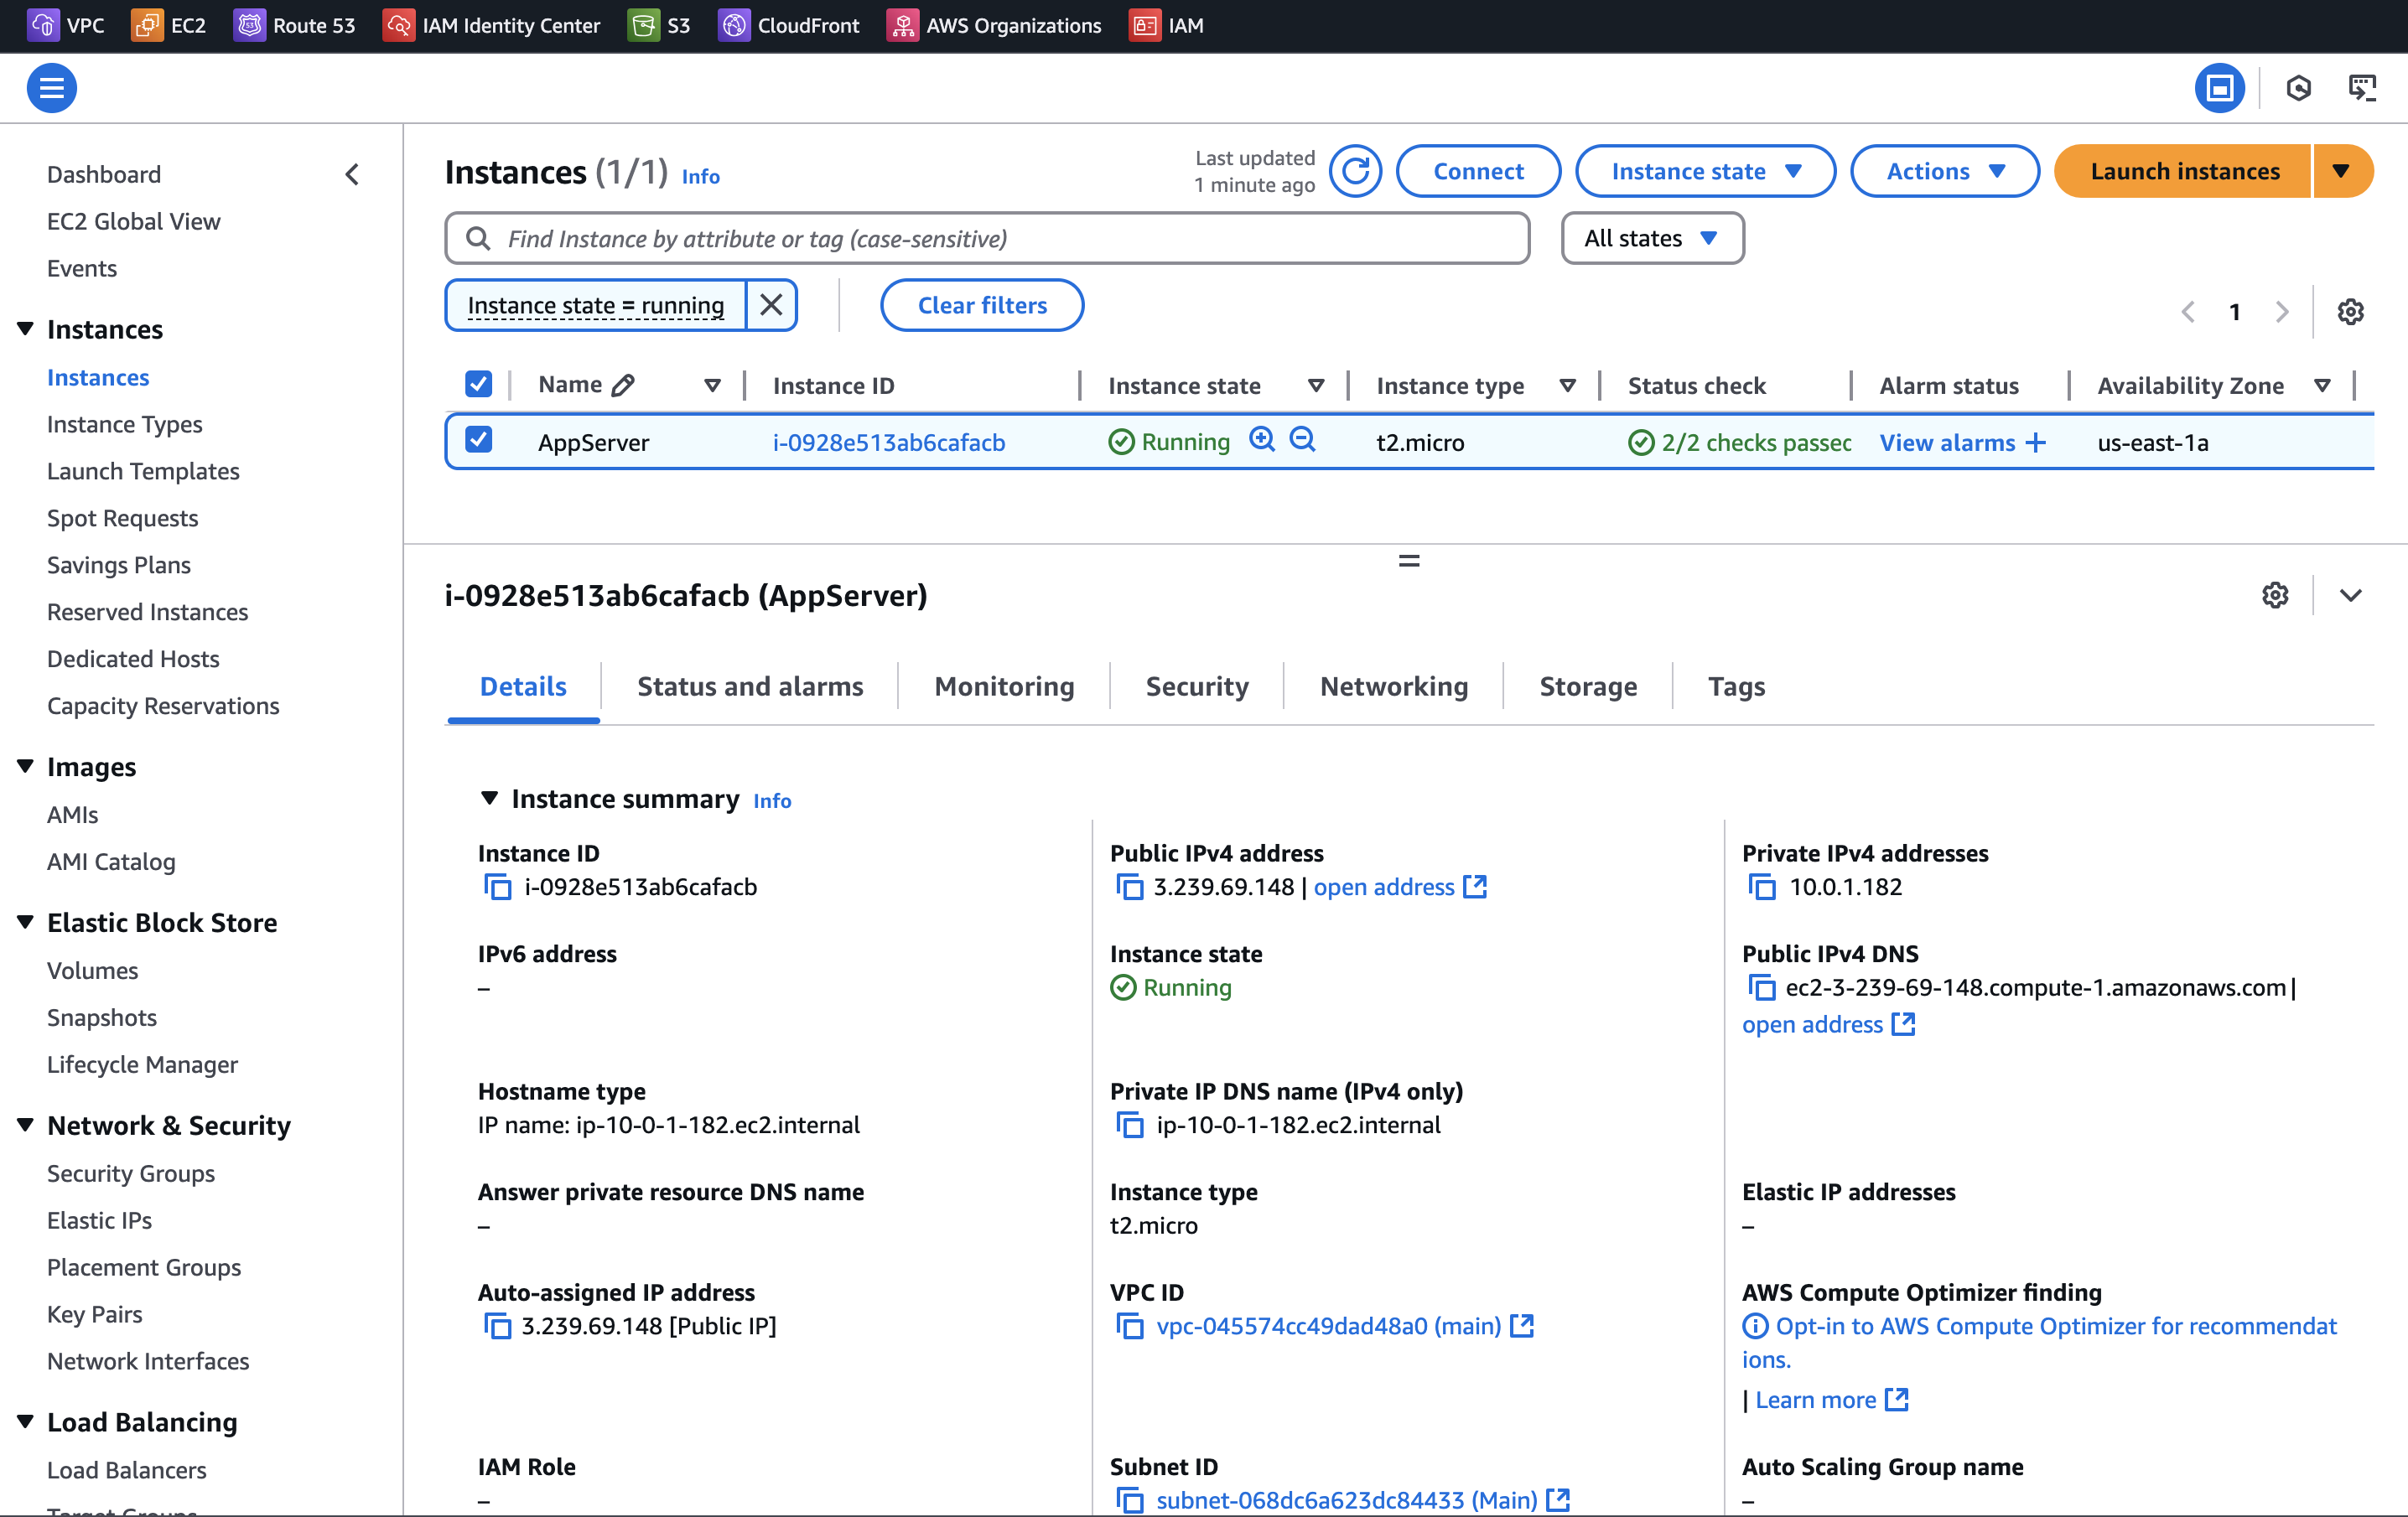Collapse the instance details panel chevron
This screenshot has height=1517, width=2408.
pyautogui.click(x=2350, y=596)
